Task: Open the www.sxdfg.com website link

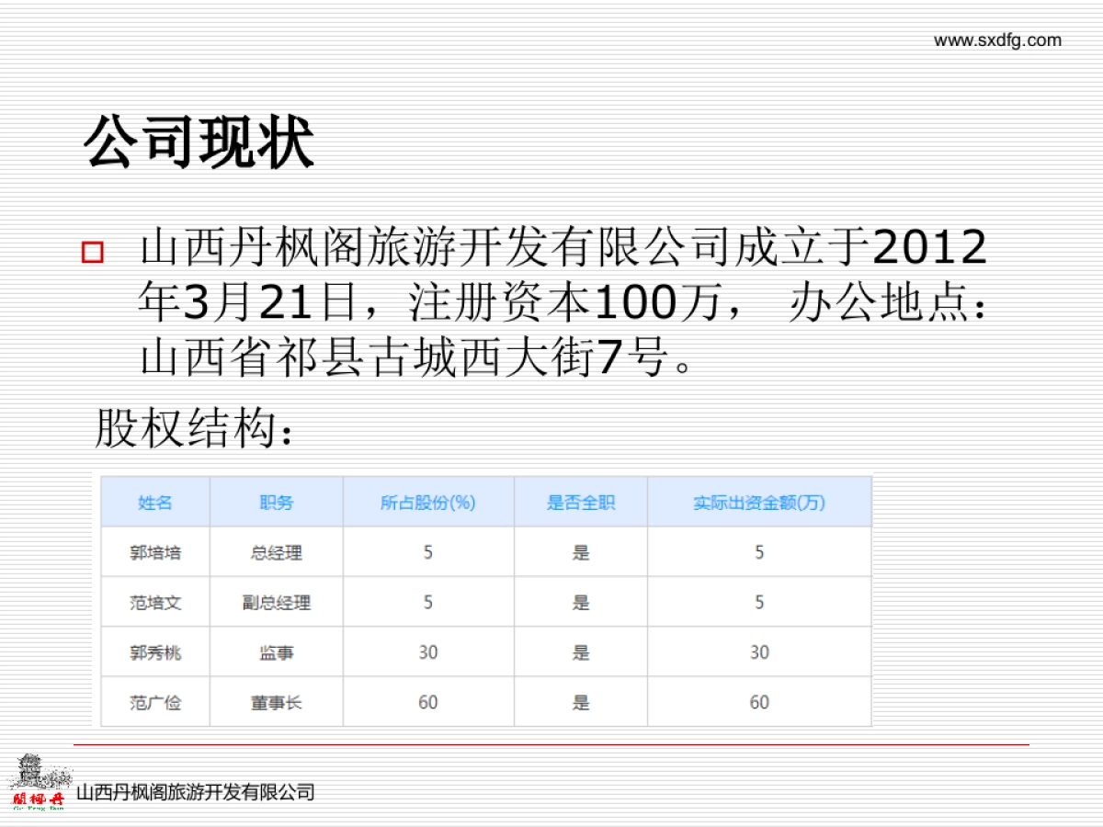Action: (x=996, y=40)
